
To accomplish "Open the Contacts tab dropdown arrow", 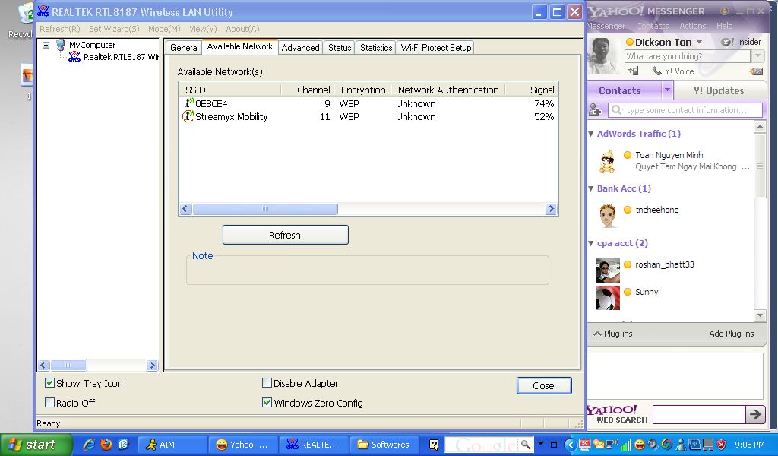I will click(667, 90).
